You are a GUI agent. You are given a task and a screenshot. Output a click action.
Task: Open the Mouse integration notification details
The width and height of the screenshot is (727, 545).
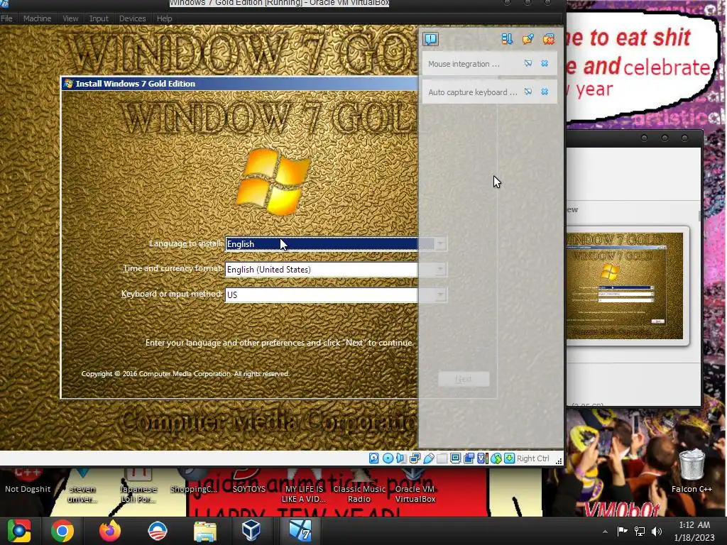[528, 63]
